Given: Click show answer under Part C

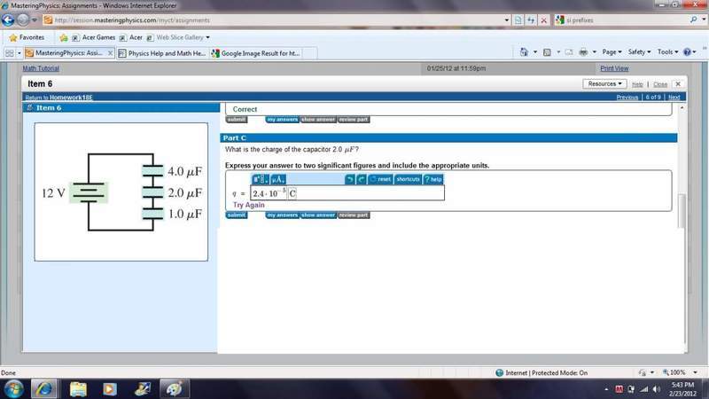Looking at the screenshot, I should point(318,215).
